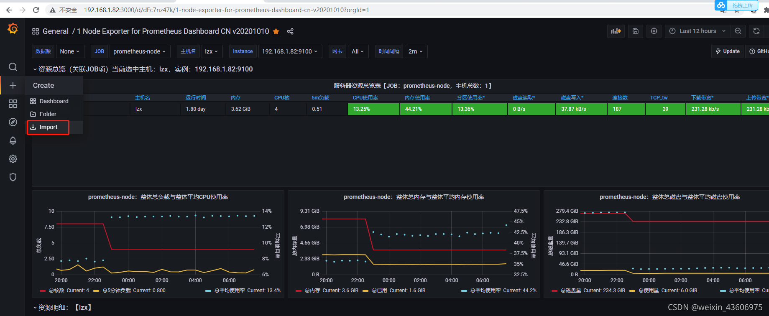Click the cloud upload extension icon

point(721,5)
